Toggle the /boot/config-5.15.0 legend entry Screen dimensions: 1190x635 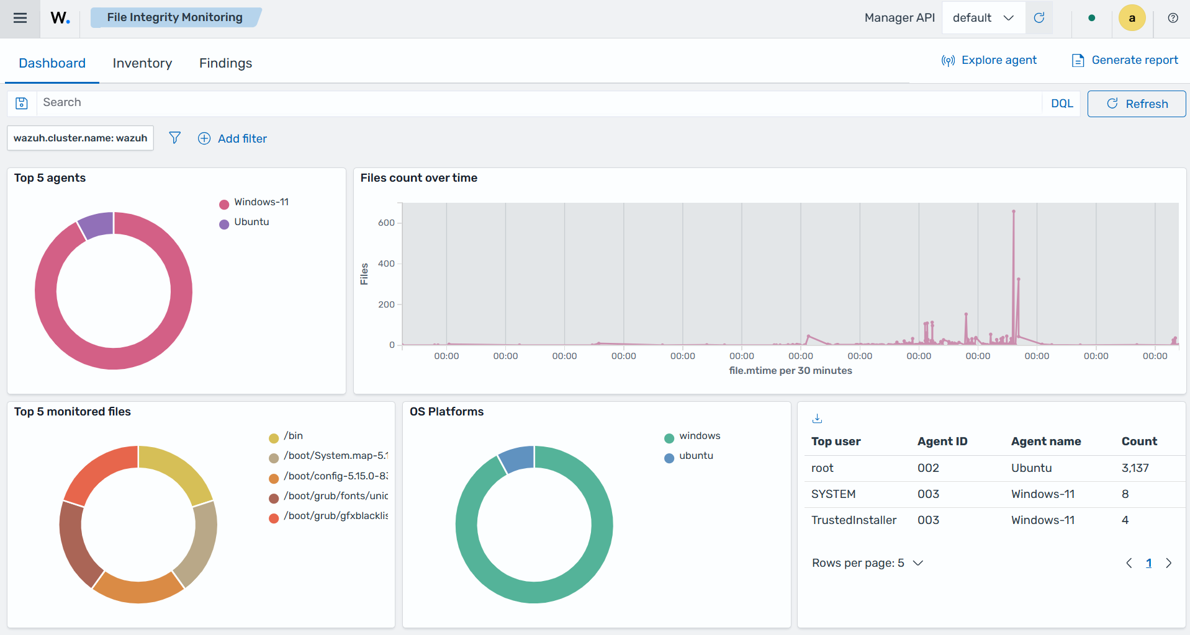(x=328, y=477)
